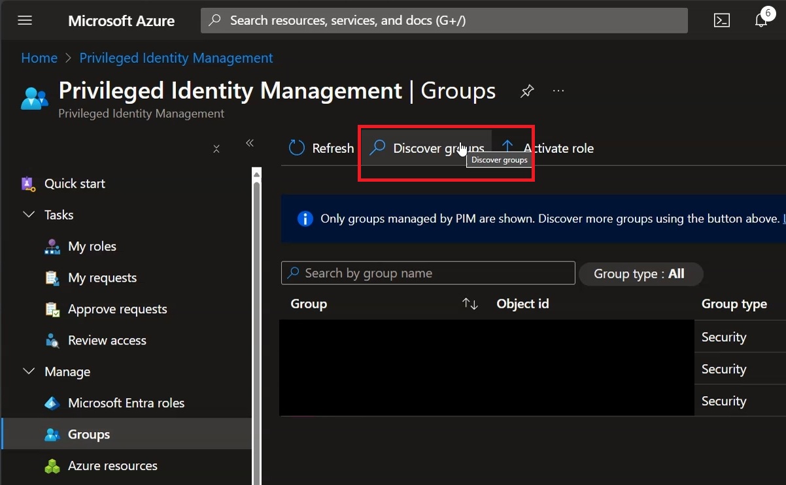Click Discover groups in the toolbar
786x485 pixels.
point(426,148)
